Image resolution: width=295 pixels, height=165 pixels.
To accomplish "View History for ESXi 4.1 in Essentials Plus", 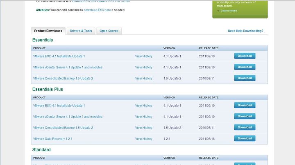I will point(143,106).
